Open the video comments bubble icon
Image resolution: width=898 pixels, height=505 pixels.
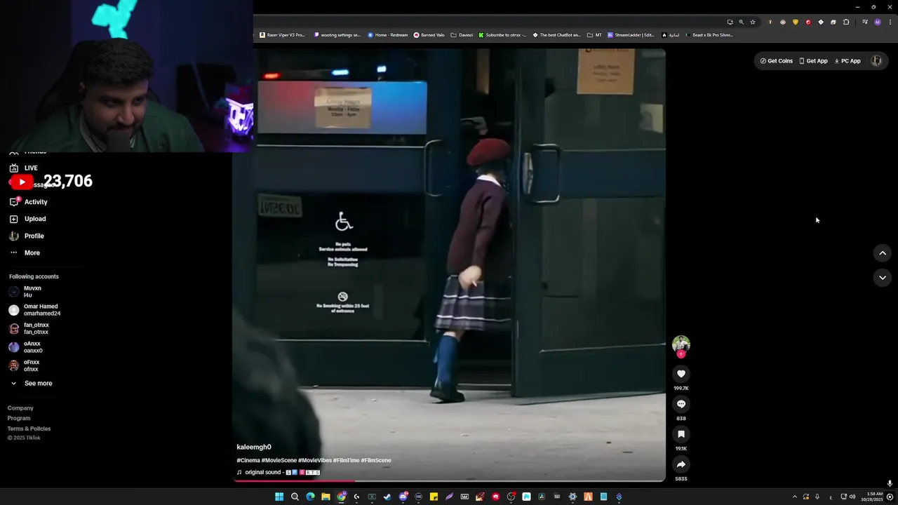pos(681,404)
